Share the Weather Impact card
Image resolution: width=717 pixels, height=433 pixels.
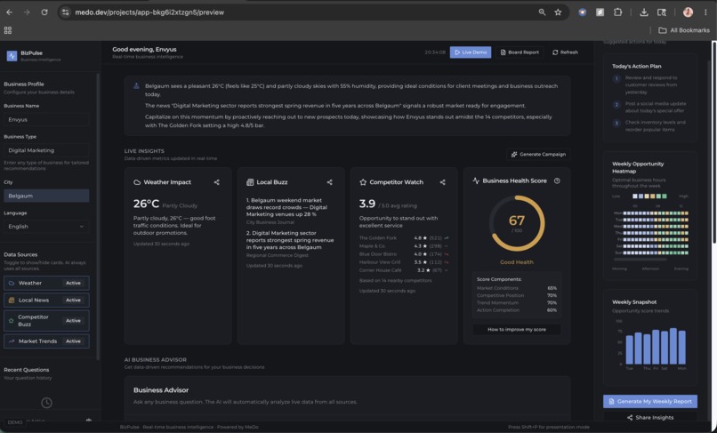coord(217,182)
